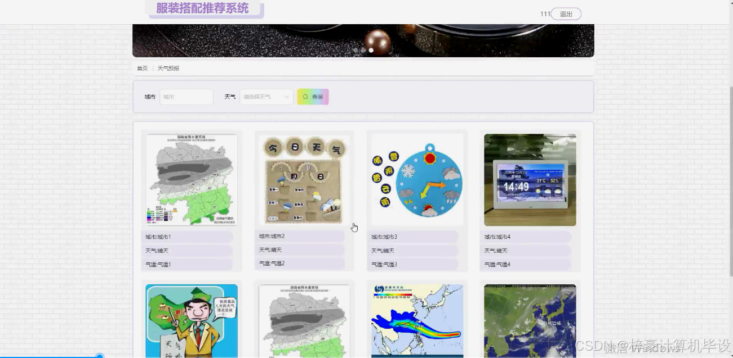Click the 气温:气温3 label
The width and height of the screenshot is (733, 358).
[384, 265]
